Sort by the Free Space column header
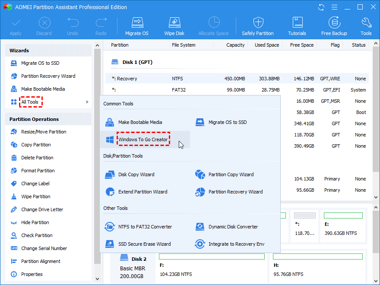This screenshot has width=380, height=285. tap(301, 45)
